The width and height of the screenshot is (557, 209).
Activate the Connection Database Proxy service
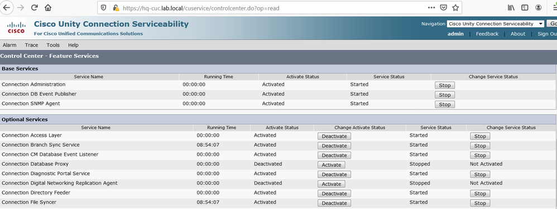tap(331, 165)
